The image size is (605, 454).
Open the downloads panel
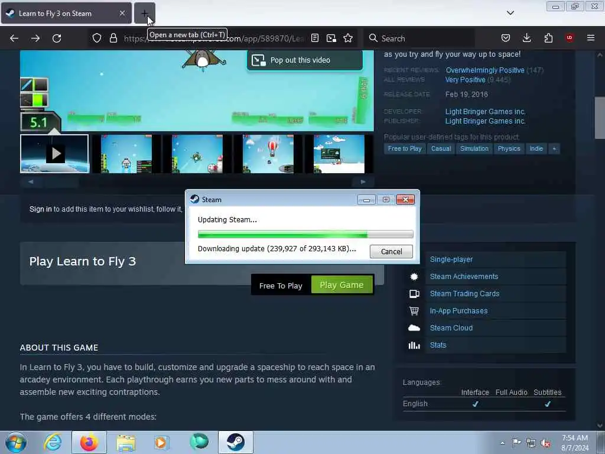click(526, 38)
